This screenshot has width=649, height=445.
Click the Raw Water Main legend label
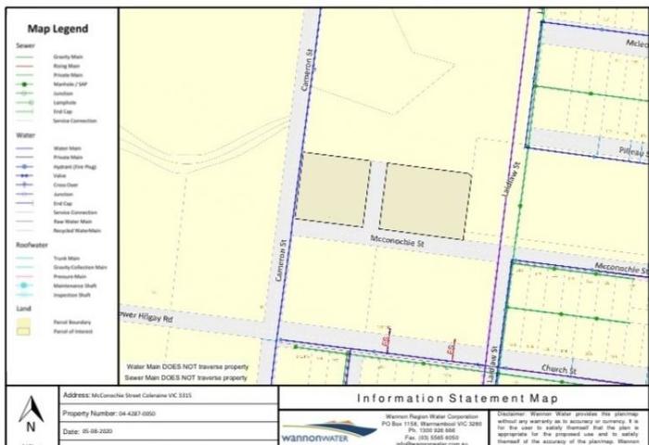point(72,222)
